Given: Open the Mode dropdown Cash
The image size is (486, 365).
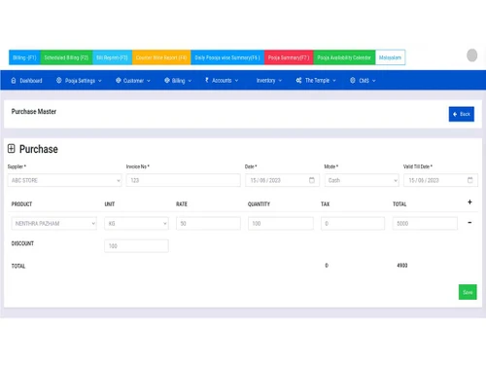Looking at the screenshot, I should coord(362,180).
